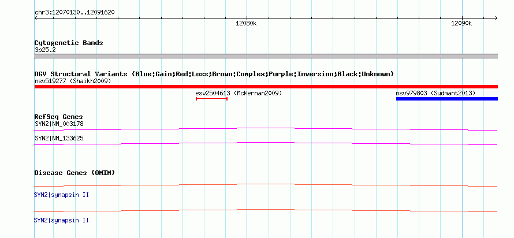Click the blue nsv979803 gain variant bar
Screen dimensions: 514x238
click(447, 99)
